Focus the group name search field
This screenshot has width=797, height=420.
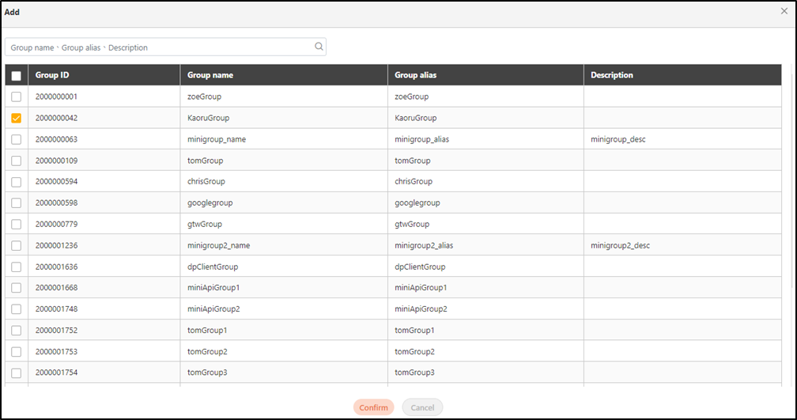click(x=158, y=47)
